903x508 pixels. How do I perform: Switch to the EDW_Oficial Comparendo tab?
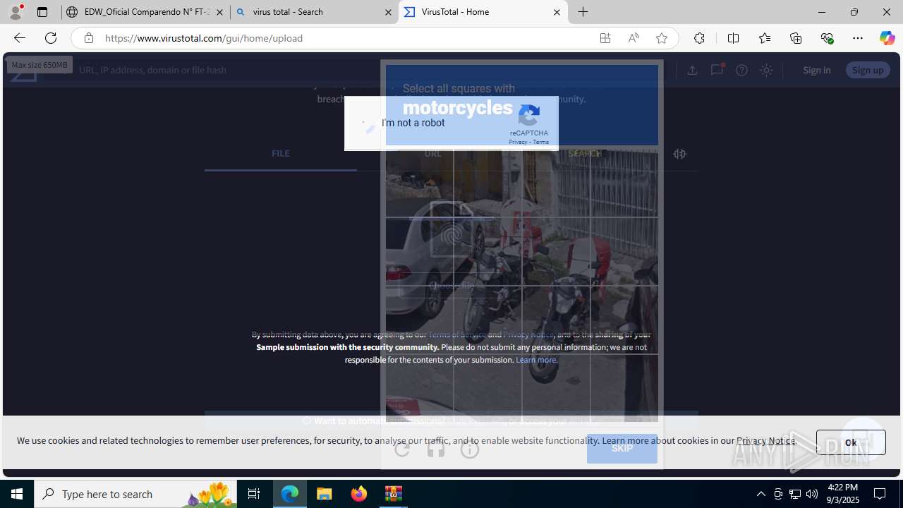tap(146, 12)
